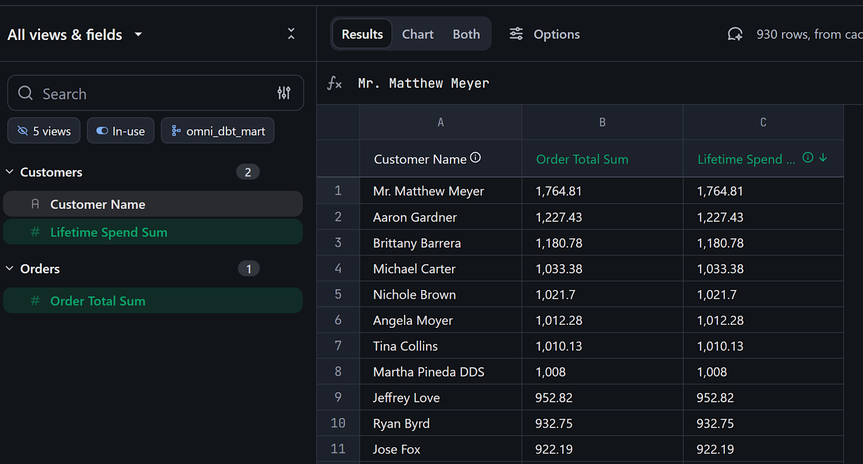Click the Search fields input box
This screenshot has width=863, height=464.
coord(147,93)
